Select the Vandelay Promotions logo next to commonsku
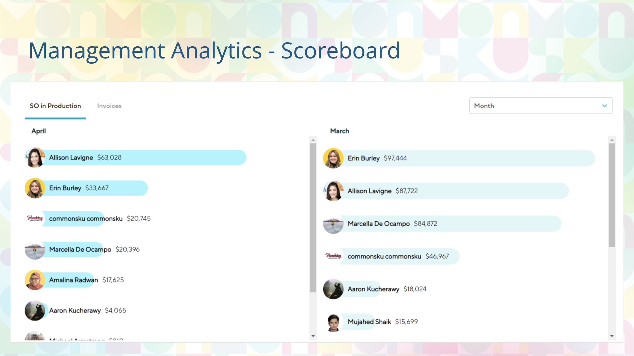The image size is (634, 356). coord(35,219)
